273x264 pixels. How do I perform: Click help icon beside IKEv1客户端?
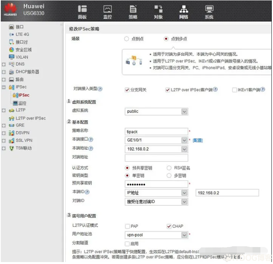click(263, 89)
